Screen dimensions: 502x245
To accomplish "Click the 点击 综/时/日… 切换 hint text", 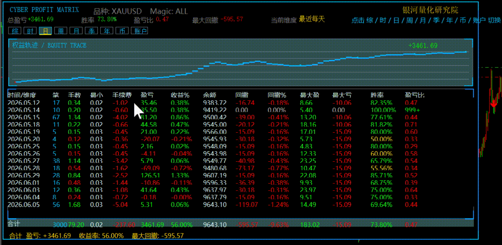I will 426,20.
